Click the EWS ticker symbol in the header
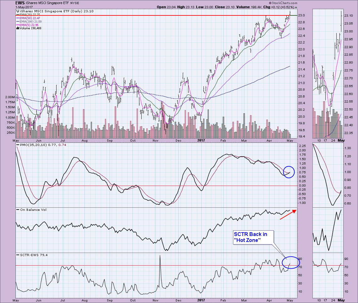This screenshot has width=358, height=303. point(20,3)
